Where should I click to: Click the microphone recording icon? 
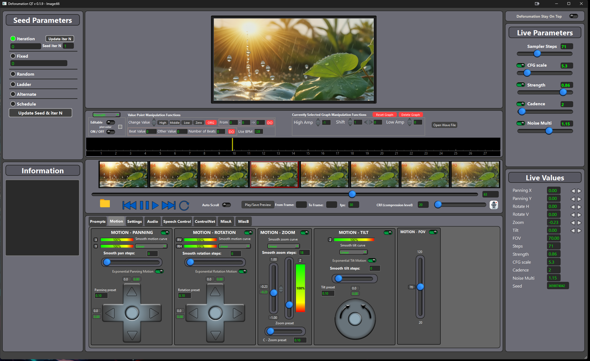[494, 205]
